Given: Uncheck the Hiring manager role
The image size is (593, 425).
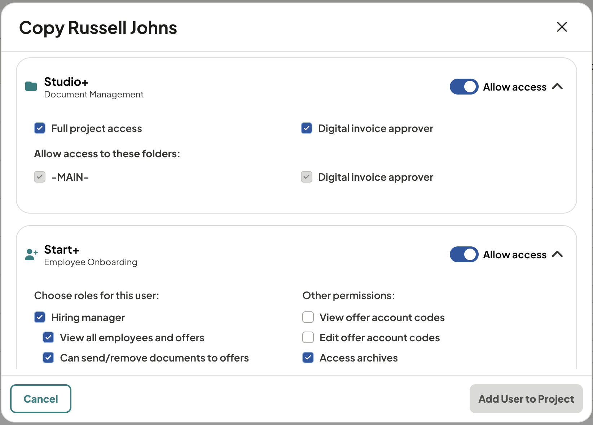Looking at the screenshot, I should pyautogui.click(x=40, y=317).
